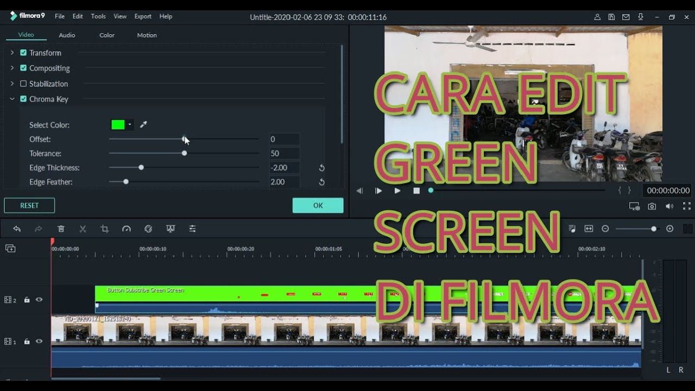
Task: Toggle the lock on track 2
Action: [27, 300]
